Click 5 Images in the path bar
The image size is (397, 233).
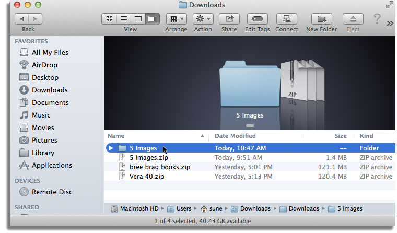[345, 208]
